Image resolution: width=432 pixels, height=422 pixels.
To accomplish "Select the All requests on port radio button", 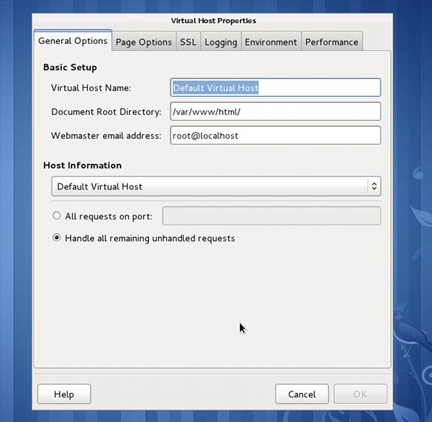I will coord(57,215).
